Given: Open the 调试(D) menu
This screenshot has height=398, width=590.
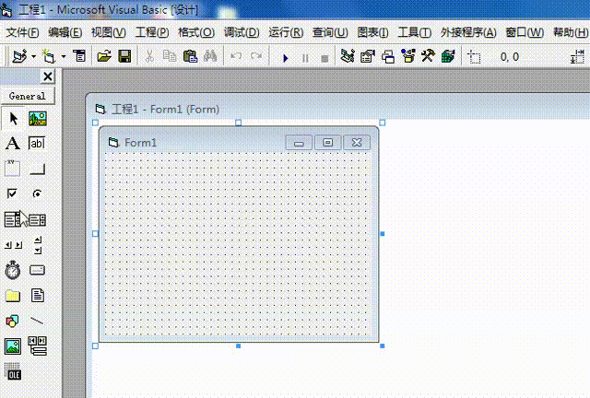Looking at the screenshot, I should pos(241,32).
